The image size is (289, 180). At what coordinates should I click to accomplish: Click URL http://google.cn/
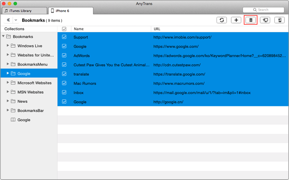[x=168, y=102]
